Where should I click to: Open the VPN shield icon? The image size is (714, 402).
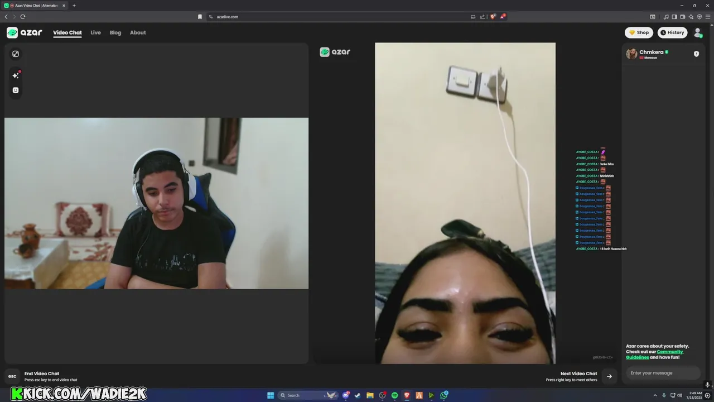(x=699, y=17)
